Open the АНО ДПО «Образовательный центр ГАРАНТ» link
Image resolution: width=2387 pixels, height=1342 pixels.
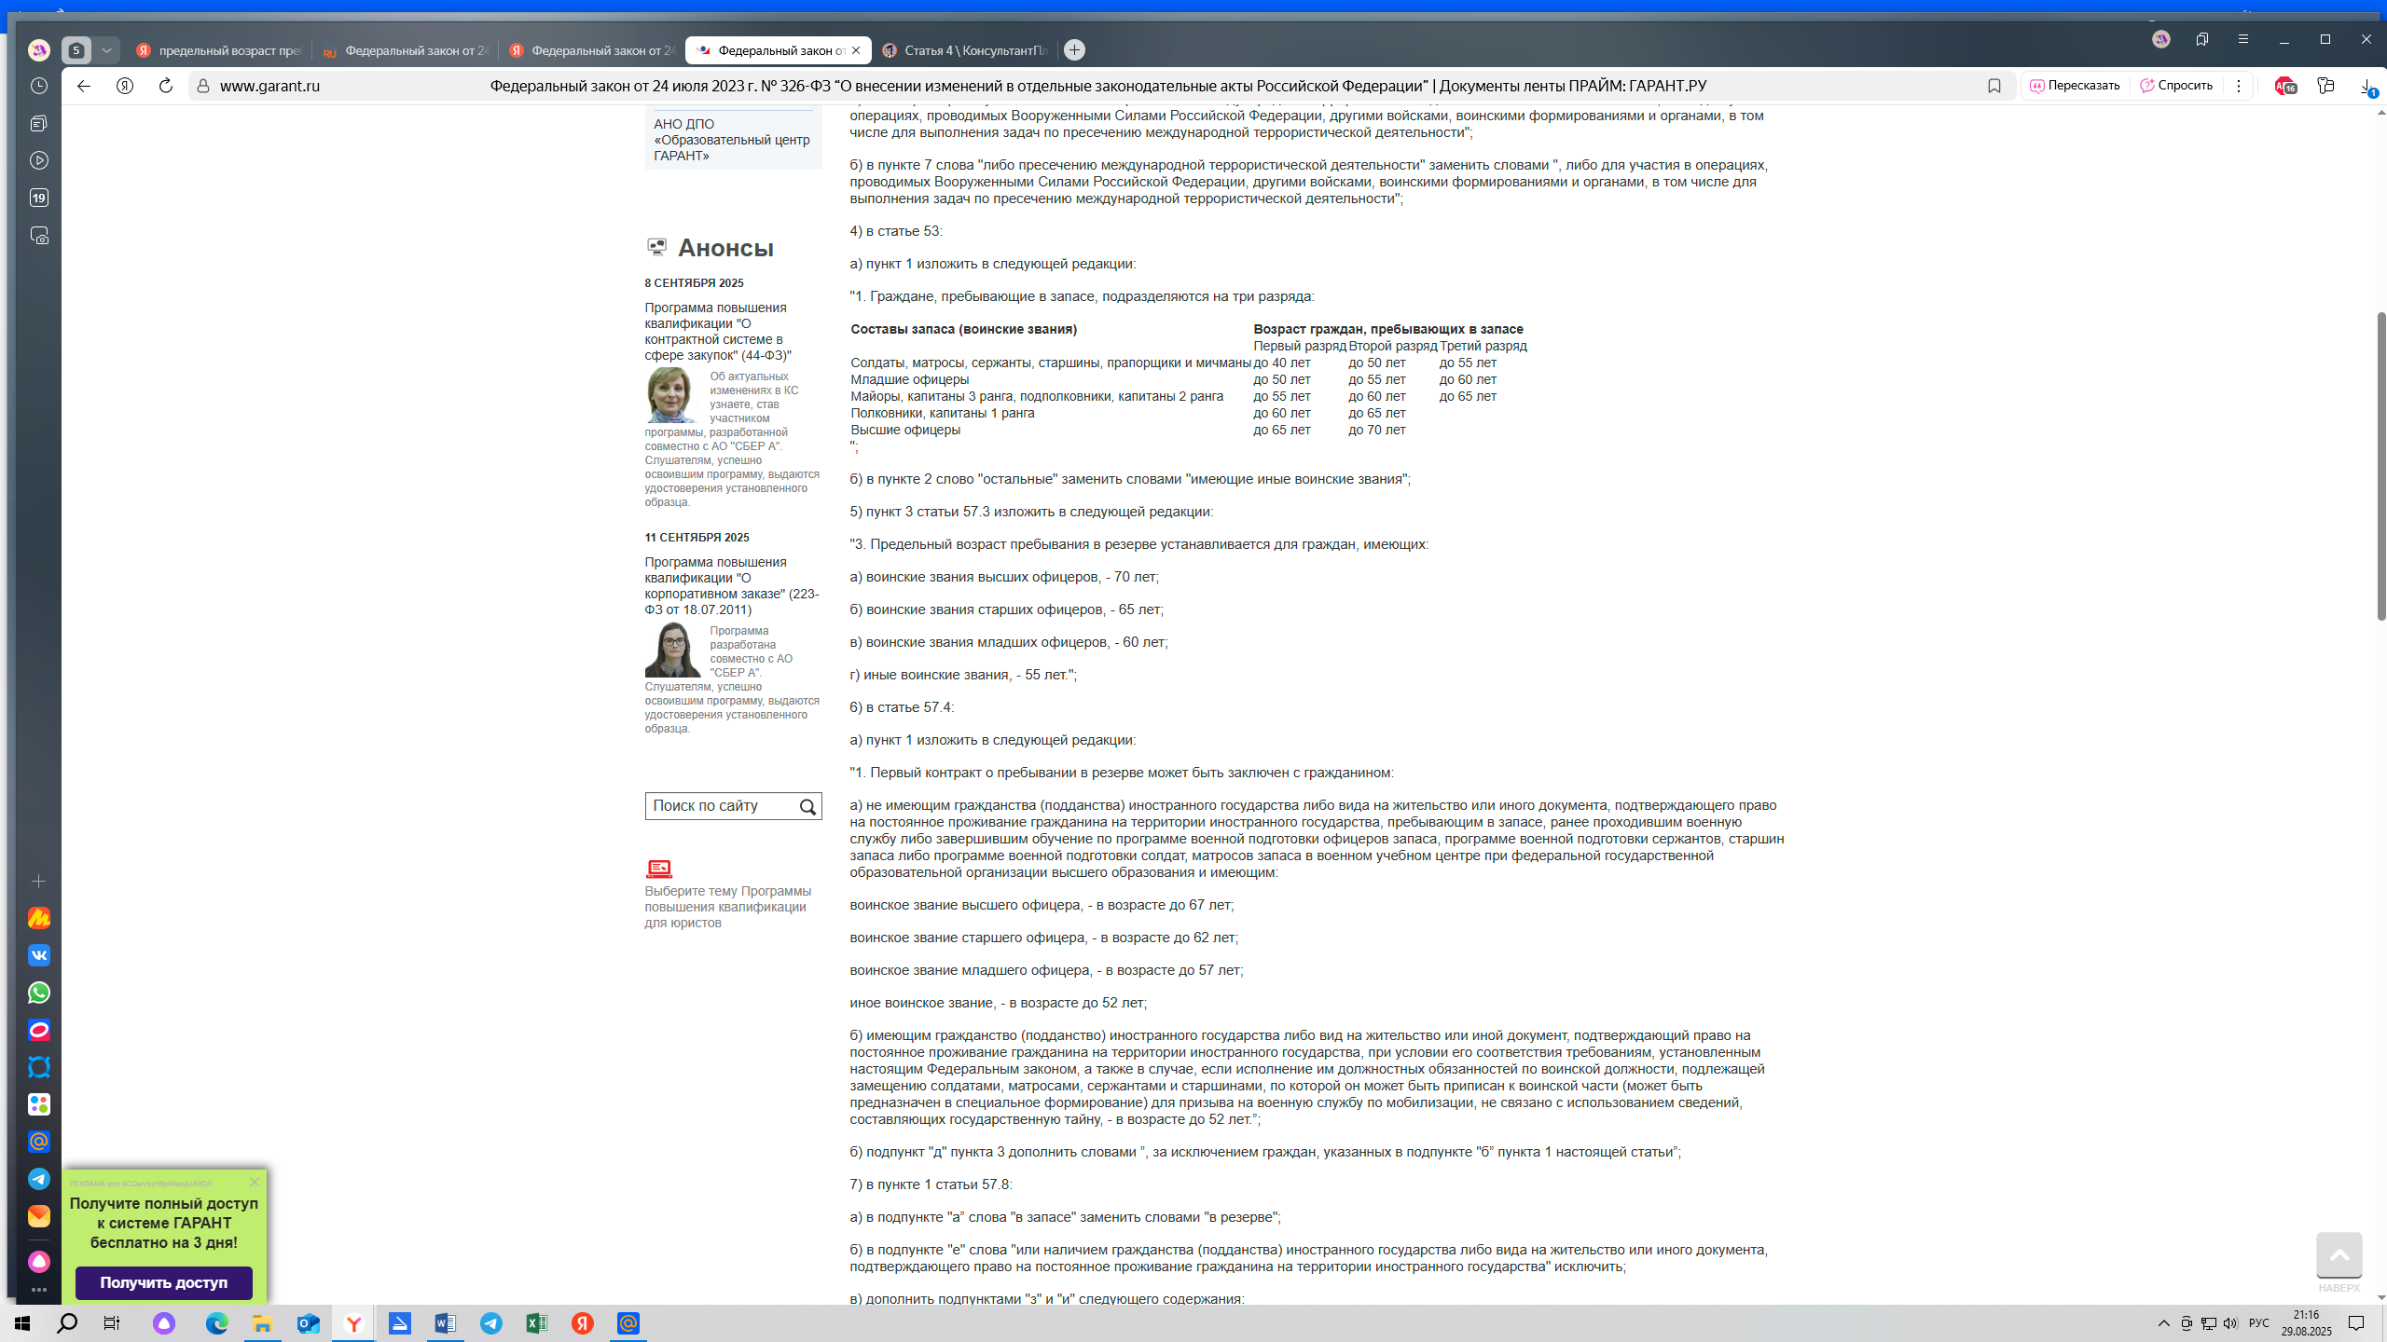(732, 140)
